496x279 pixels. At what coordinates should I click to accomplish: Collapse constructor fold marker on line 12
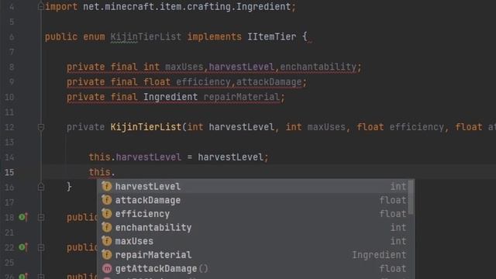pos(41,127)
